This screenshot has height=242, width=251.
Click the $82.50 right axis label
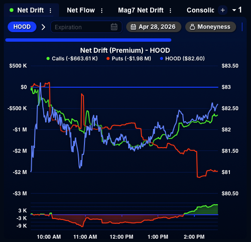click(x=230, y=108)
